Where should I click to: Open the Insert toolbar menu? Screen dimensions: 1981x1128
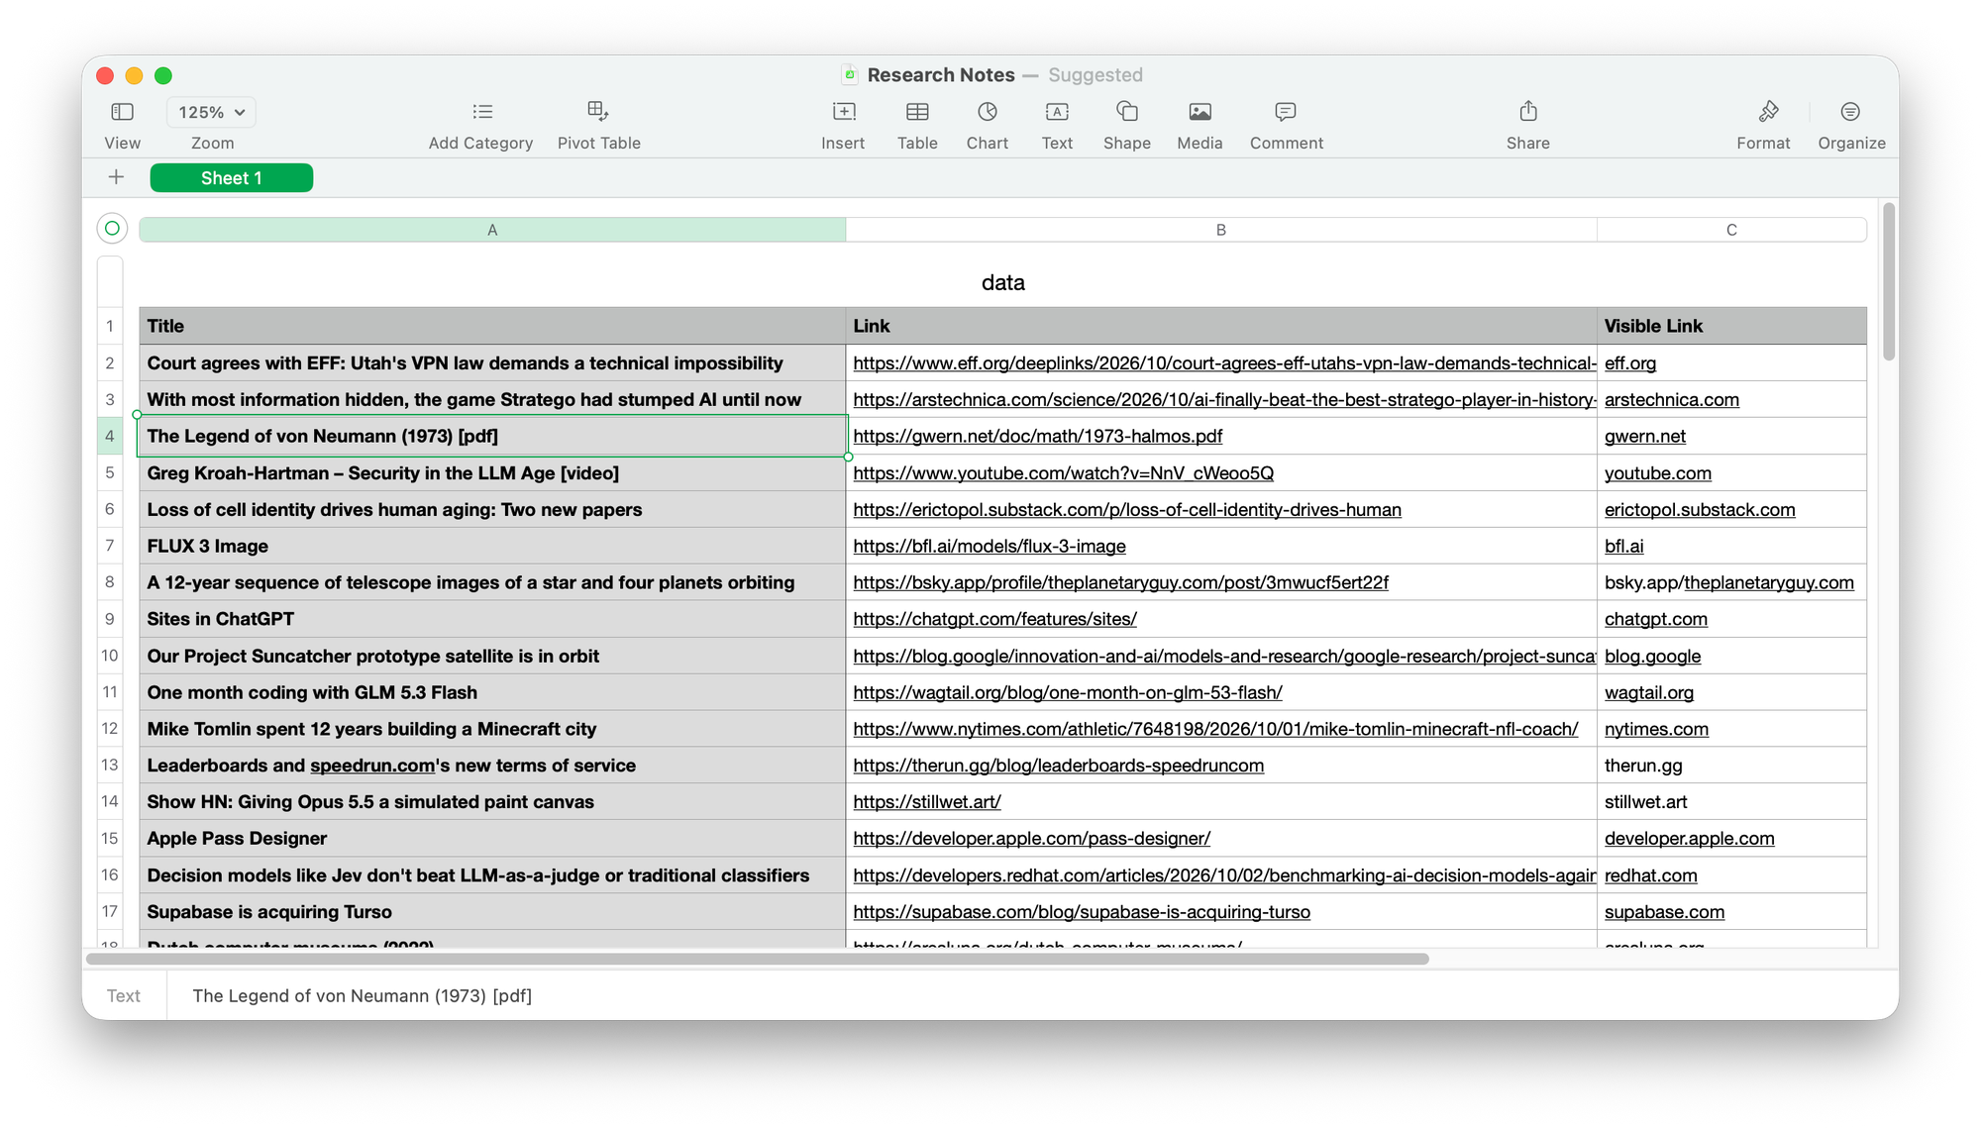(843, 112)
